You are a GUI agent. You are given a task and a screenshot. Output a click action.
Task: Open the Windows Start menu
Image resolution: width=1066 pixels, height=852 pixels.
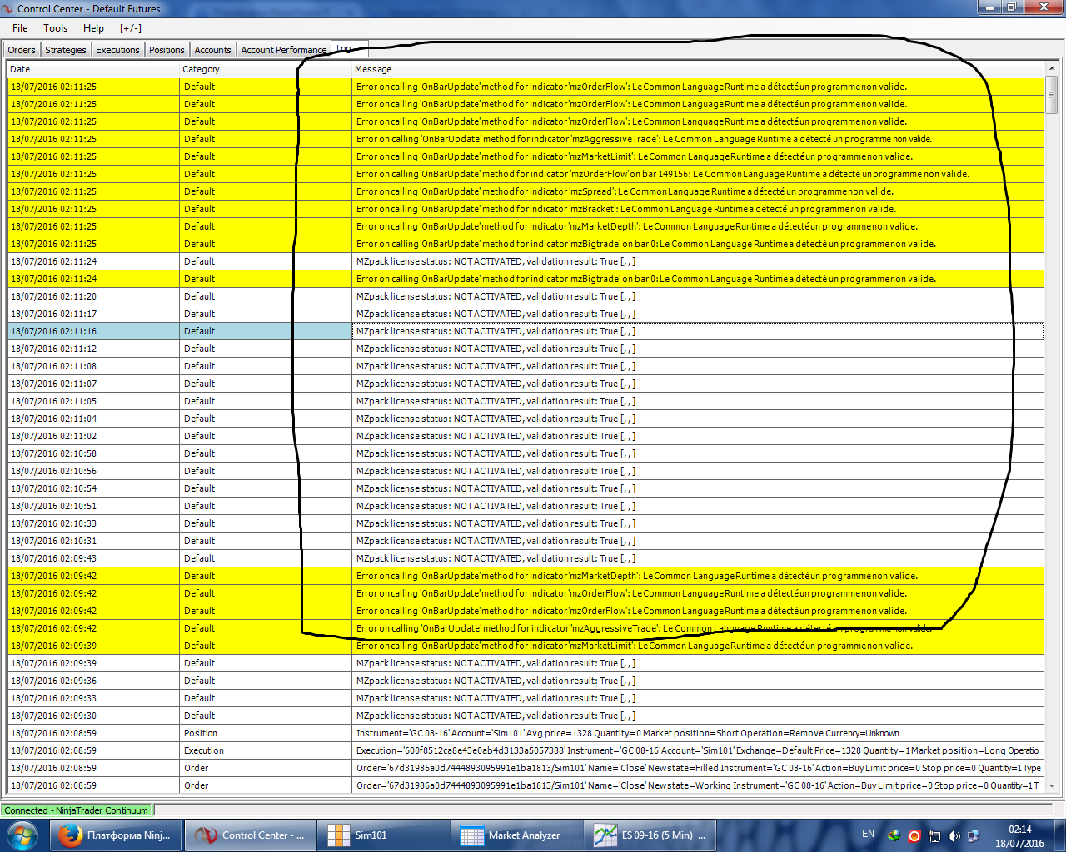click(x=22, y=835)
